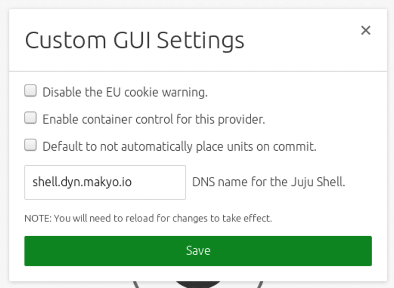
Task: Focus the Juju Shell DNS name input field
Action: click(x=105, y=182)
